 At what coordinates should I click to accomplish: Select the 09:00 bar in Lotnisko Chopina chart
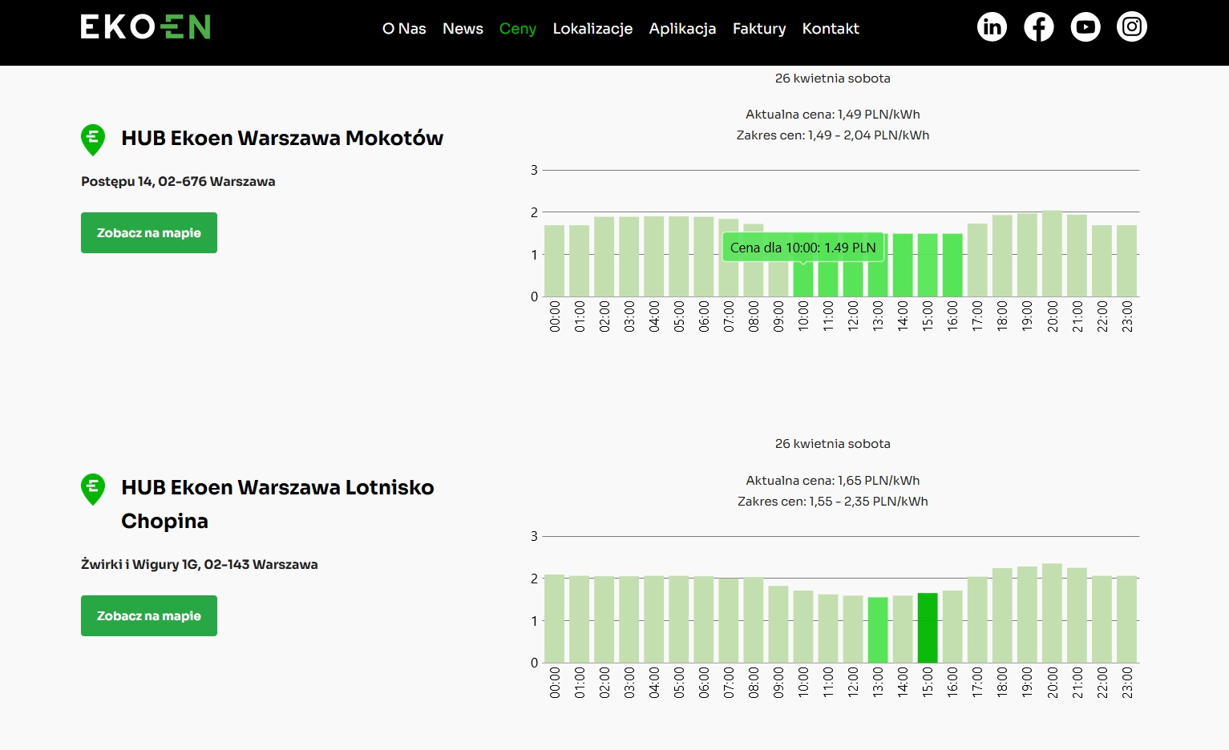coord(778,624)
